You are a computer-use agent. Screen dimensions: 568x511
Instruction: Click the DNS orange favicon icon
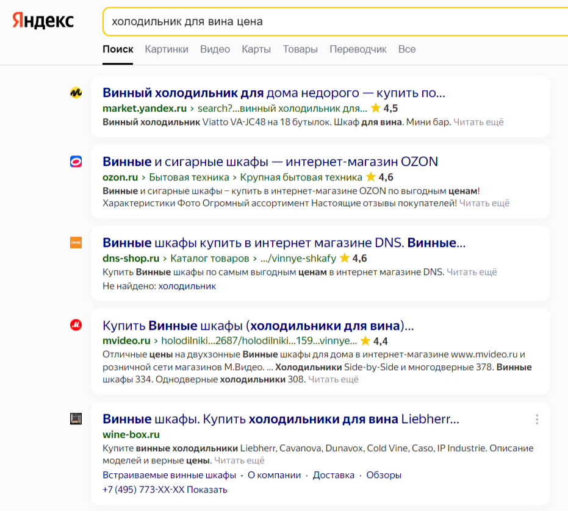[x=76, y=243]
